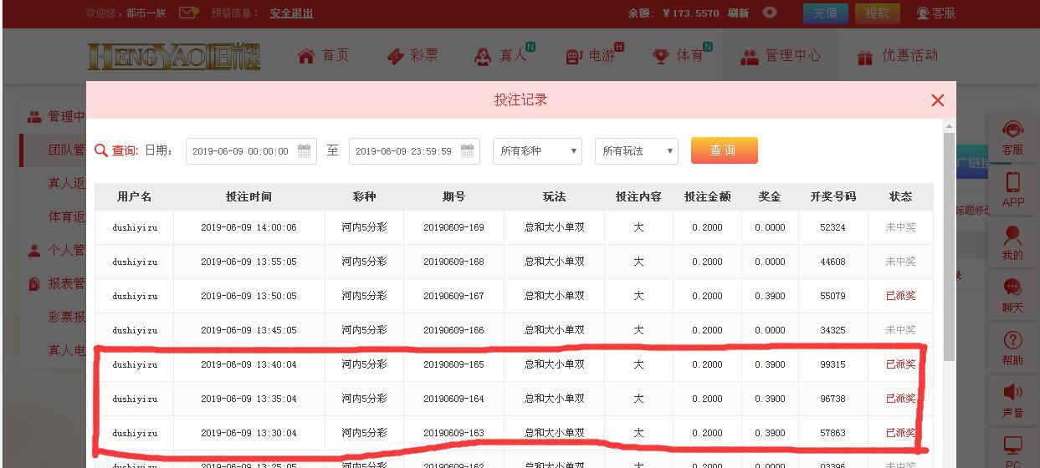Open 我的 profile icon in right sidebar

tap(1012, 243)
